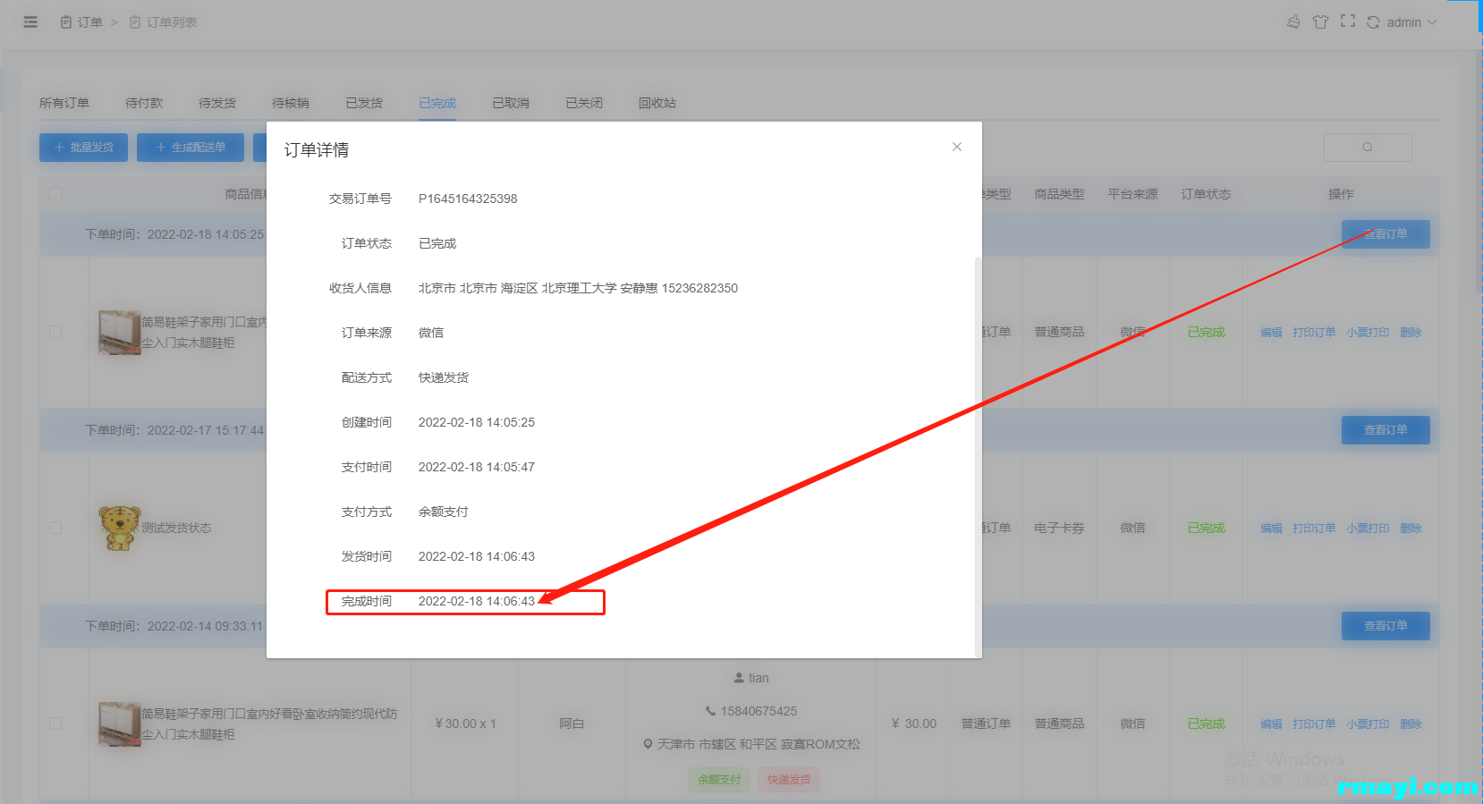Viewport: 1483px width, 804px height.
Task: Click shoe rack thumbnail in first order
Action: (120, 333)
